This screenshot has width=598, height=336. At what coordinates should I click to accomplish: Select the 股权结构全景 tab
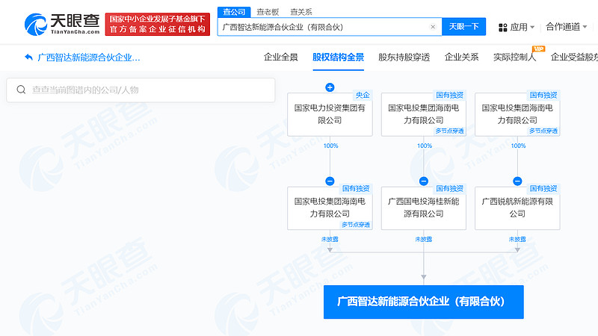click(x=339, y=57)
